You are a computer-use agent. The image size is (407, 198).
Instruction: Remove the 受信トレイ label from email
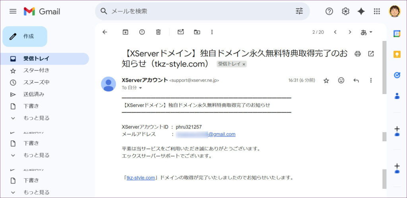(244, 64)
